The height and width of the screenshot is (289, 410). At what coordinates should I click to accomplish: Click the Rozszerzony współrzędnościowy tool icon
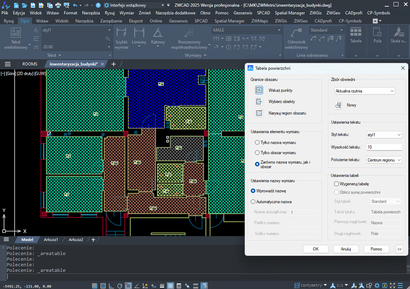click(189, 33)
